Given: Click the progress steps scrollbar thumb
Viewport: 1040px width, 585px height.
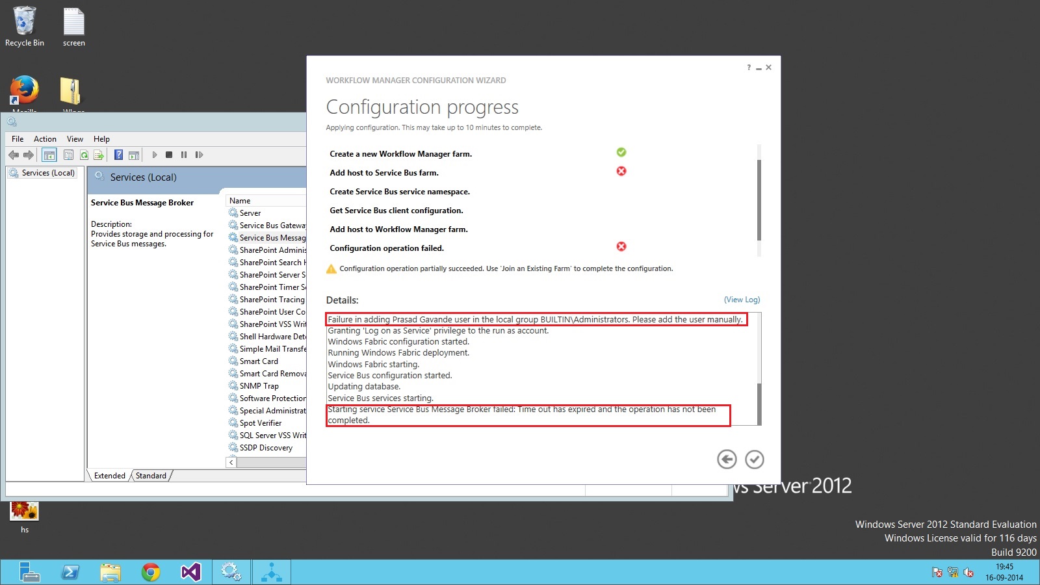Looking at the screenshot, I should (x=759, y=200).
